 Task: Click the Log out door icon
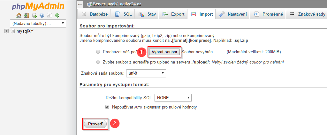click(27, 15)
